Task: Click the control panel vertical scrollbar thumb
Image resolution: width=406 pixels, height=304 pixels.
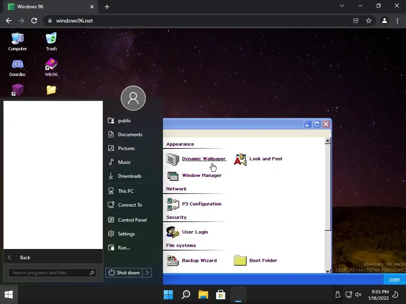Action: 327,187
